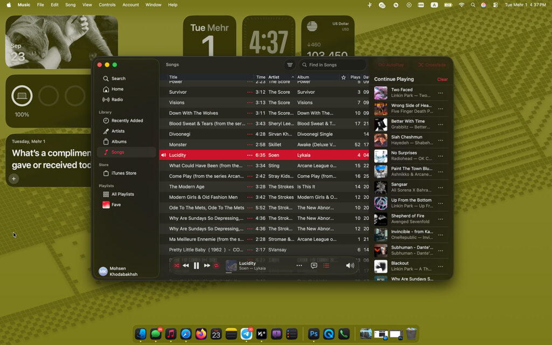Open the song filter options icon
The image size is (552, 345).
(x=289, y=65)
